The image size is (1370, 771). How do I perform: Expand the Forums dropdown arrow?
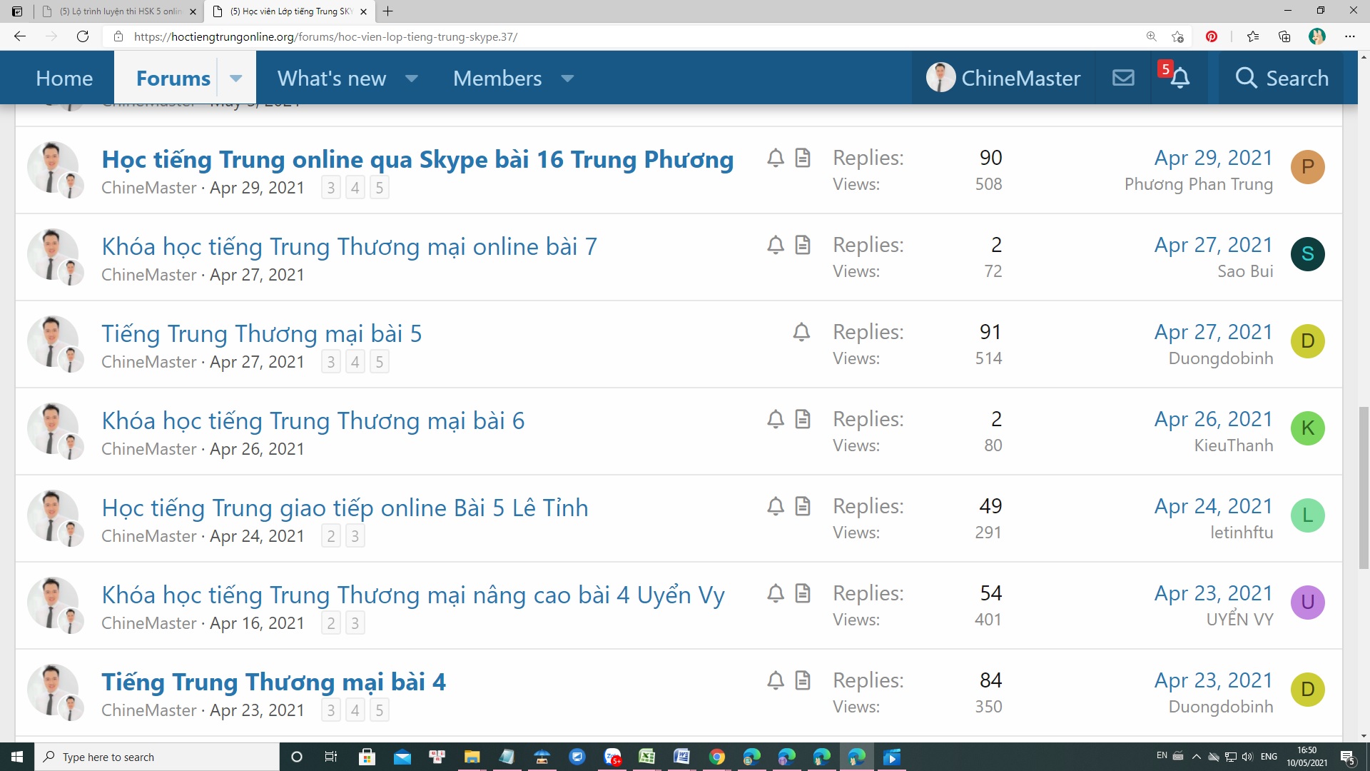(236, 78)
